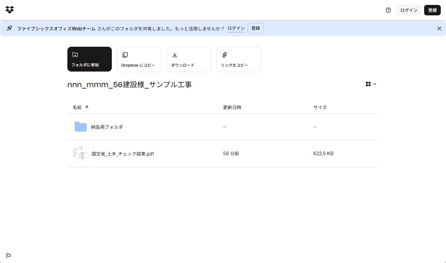Image resolution: width=446 pixels, height=263 pixels.
Task: Click the ログイン link in the banner
Action: tap(236, 28)
